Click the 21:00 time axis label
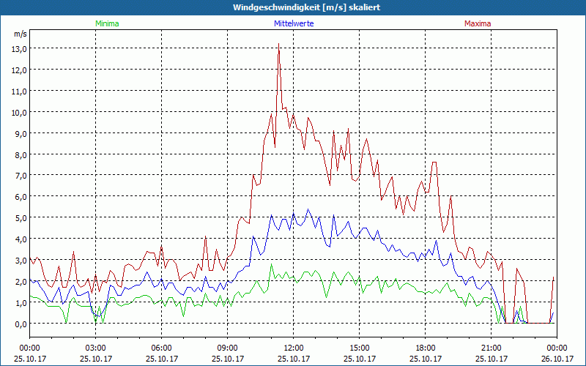 point(491,348)
